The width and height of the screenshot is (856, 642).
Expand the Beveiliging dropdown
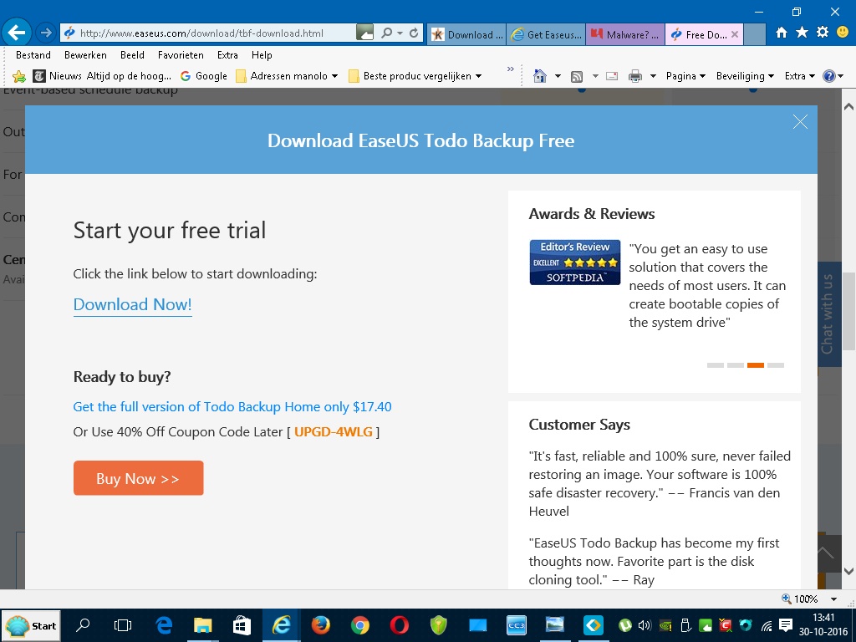745,76
